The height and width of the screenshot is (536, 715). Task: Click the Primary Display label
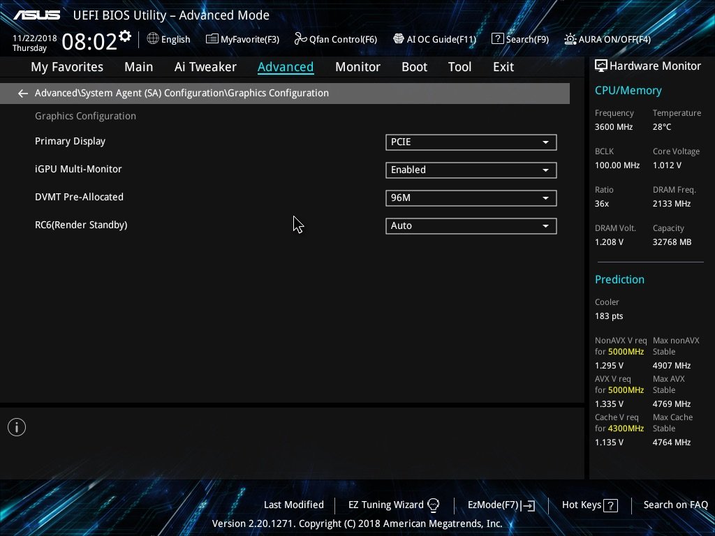pyautogui.click(x=71, y=141)
